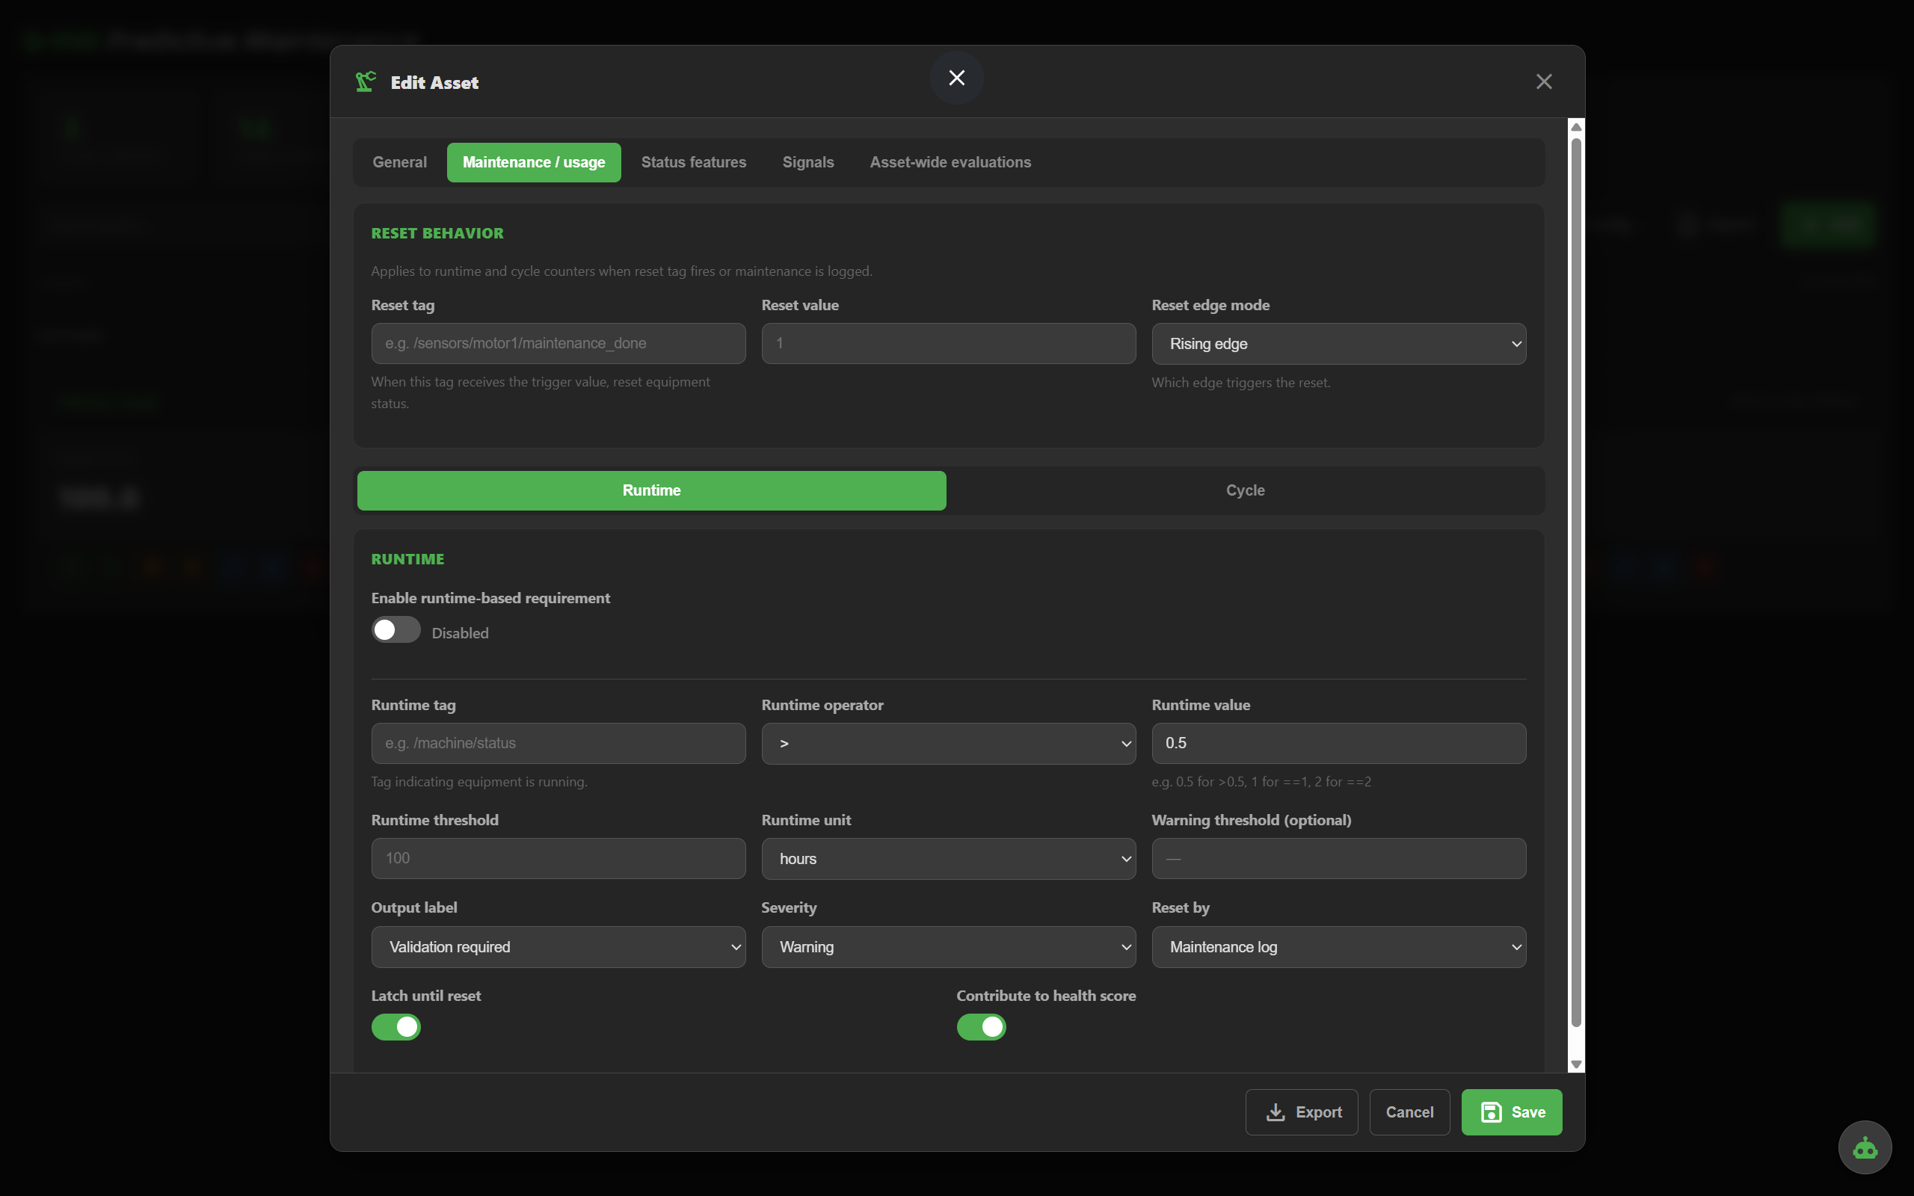
Task: Click the robot arm icon beside Edit Asset
Action: (x=366, y=81)
